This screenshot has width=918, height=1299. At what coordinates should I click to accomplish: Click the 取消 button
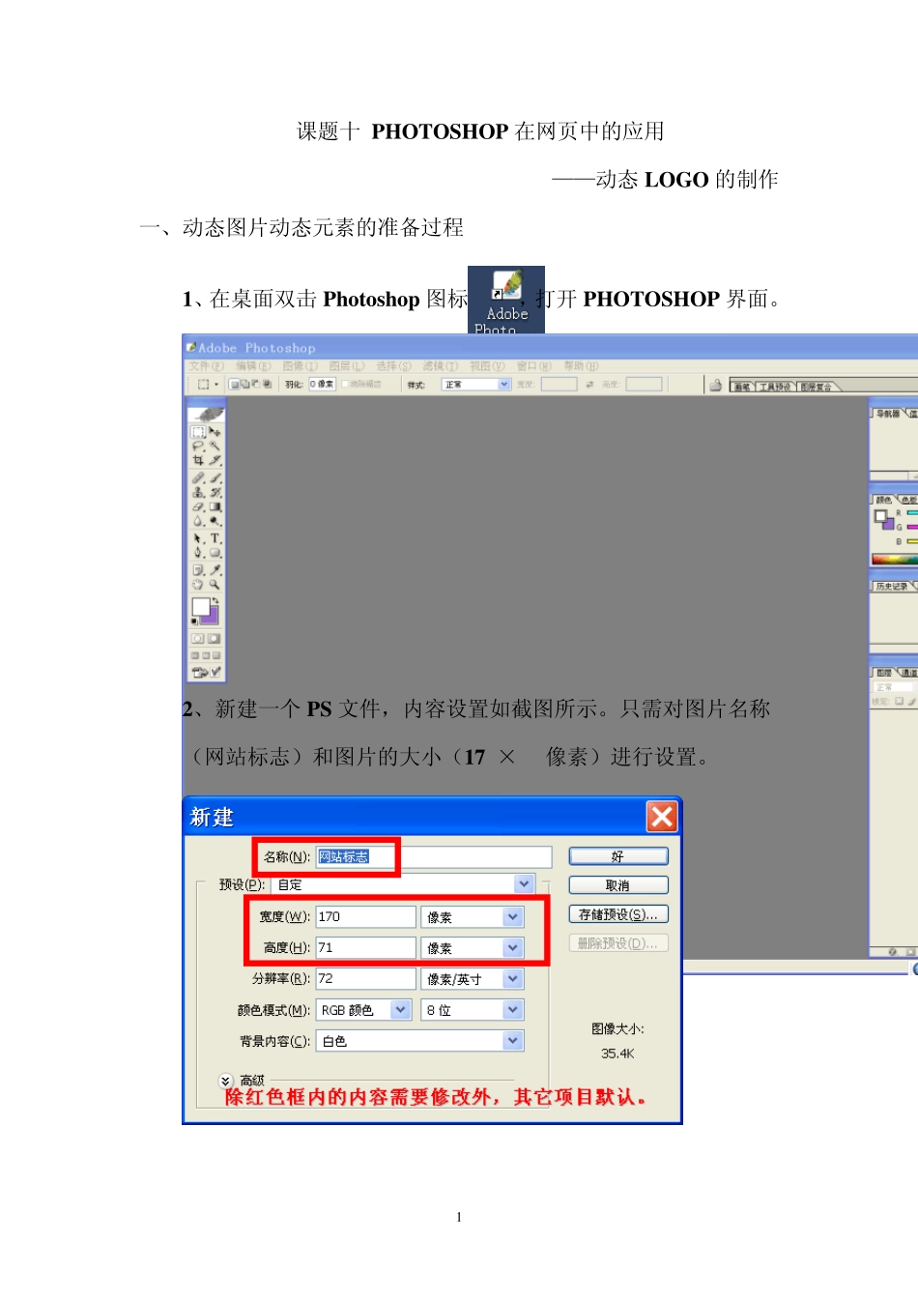tap(617, 885)
